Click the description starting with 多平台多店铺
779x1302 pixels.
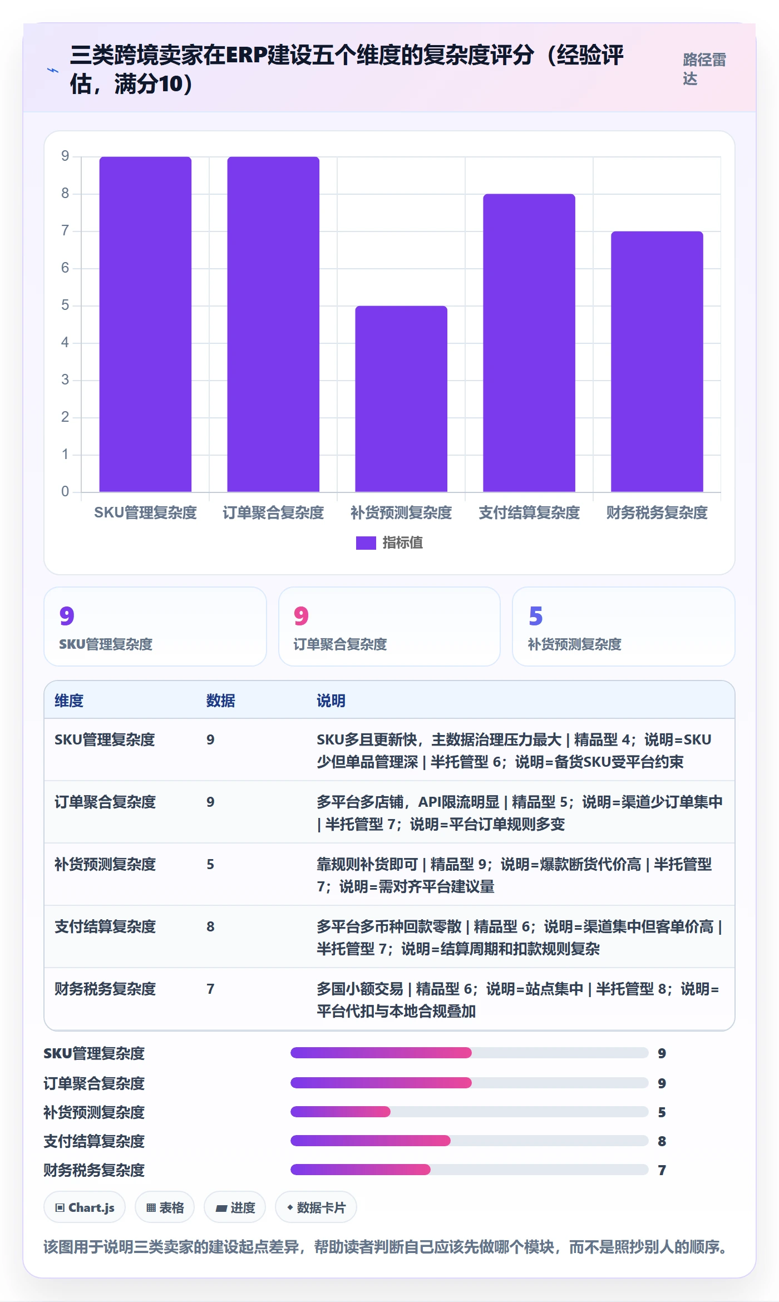tap(520, 813)
